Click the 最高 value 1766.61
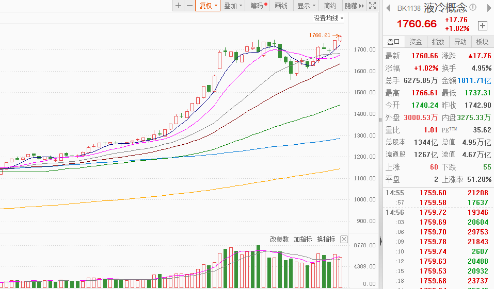 424,93
